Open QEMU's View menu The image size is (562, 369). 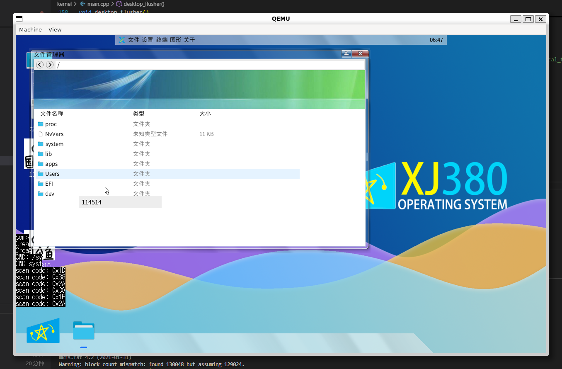click(x=55, y=29)
